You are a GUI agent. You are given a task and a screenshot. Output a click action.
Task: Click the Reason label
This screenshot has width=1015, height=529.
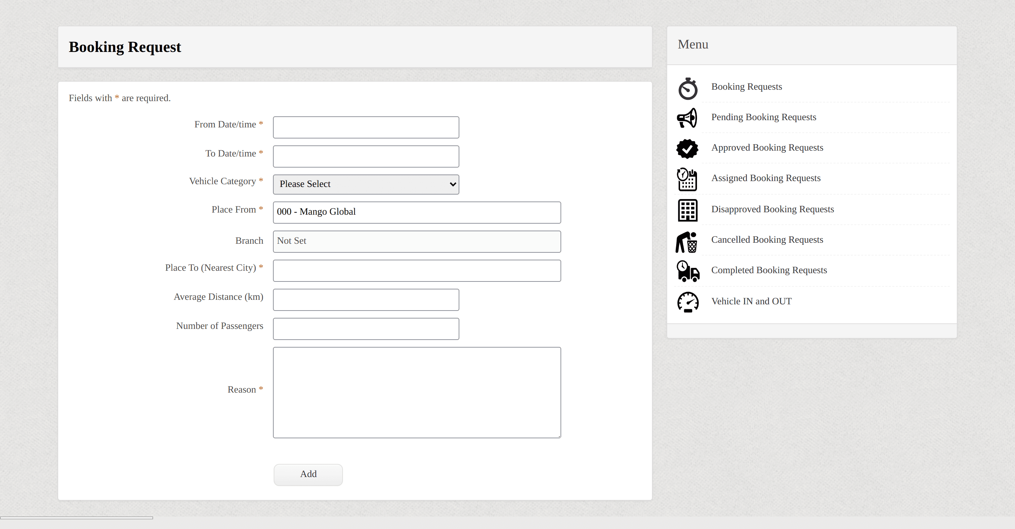pos(246,389)
